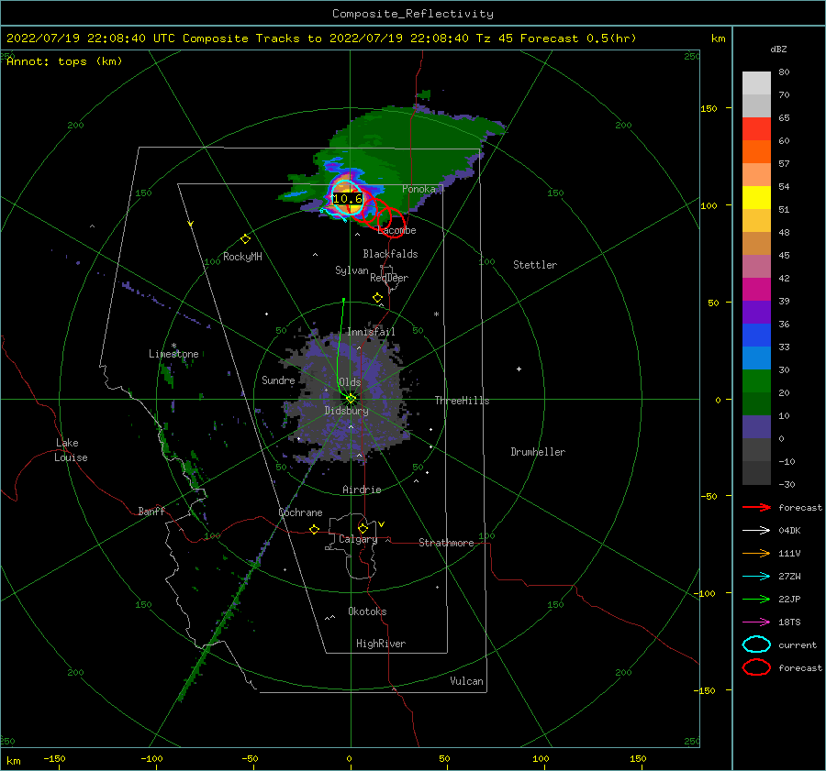
Task: Click the 51 dBZ yellow color swatch
Action: (756, 198)
